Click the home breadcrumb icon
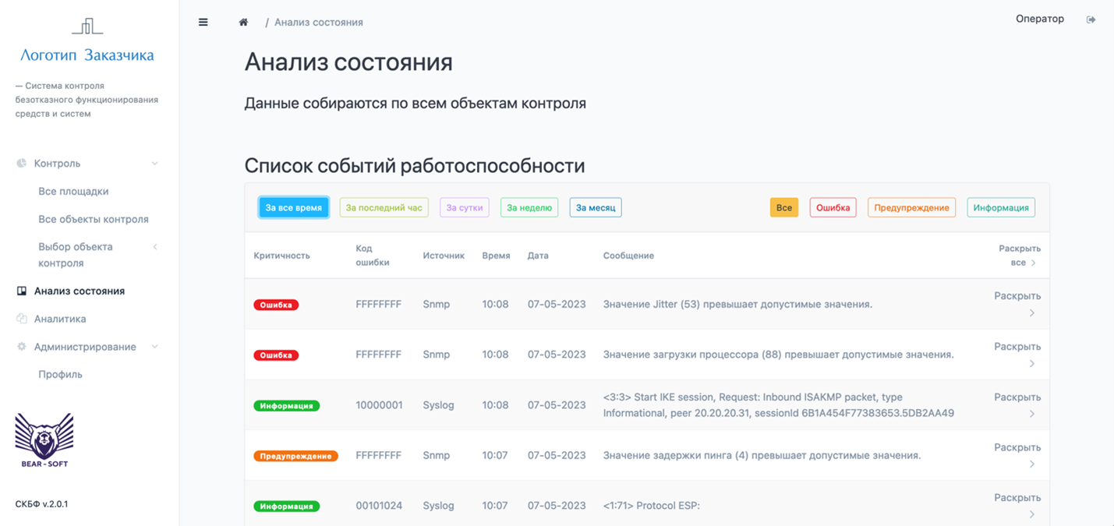The image size is (1114, 526). 243,22
